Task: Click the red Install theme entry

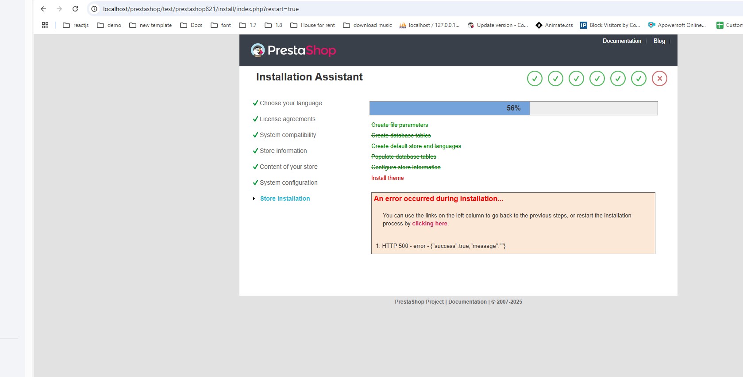Action: click(x=388, y=178)
